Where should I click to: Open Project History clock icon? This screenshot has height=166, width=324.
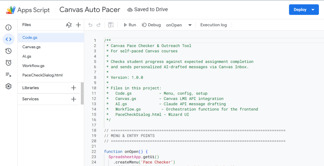pyautogui.click(x=9, y=51)
